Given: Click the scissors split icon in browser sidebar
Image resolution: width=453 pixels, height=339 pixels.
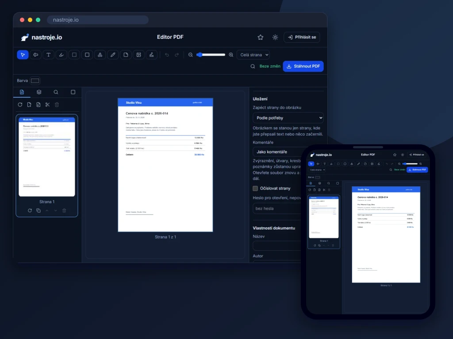Looking at the screenshot, I should pos(47,105).
